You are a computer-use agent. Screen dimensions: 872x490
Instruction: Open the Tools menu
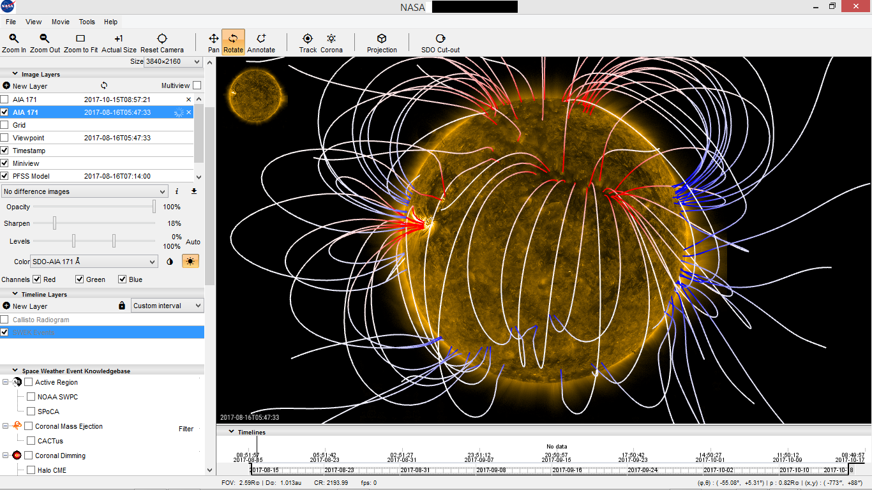pyautogui.click(x=87, y=22)
